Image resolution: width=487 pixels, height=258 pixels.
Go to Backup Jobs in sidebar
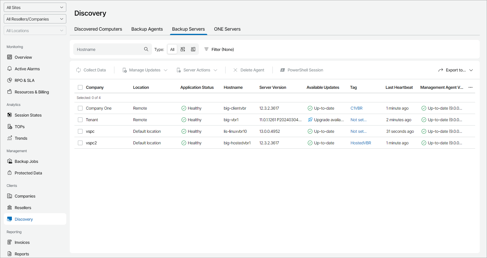(x=26, y=161)
